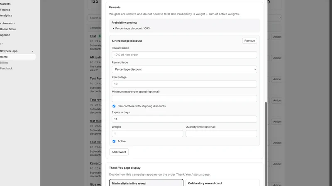The image size is (332, 186).
Task: Go to the app Home page
Action: pyautogui.click(x=18, y=57)
